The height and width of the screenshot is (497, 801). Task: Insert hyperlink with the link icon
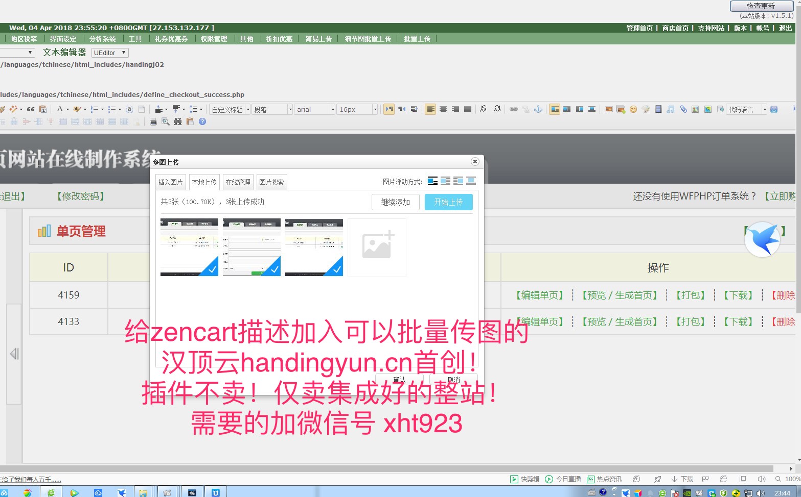[514, 109]
